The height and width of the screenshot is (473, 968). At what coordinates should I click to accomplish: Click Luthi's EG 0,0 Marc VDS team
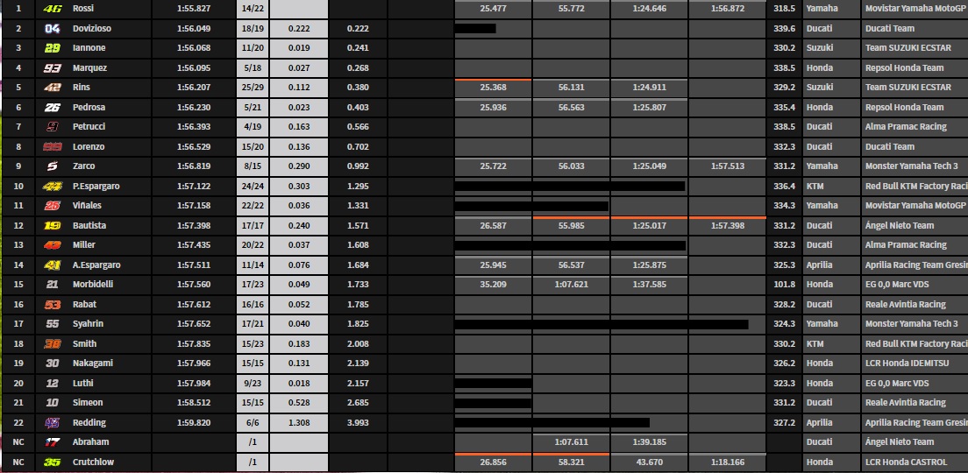pos(897,383)
